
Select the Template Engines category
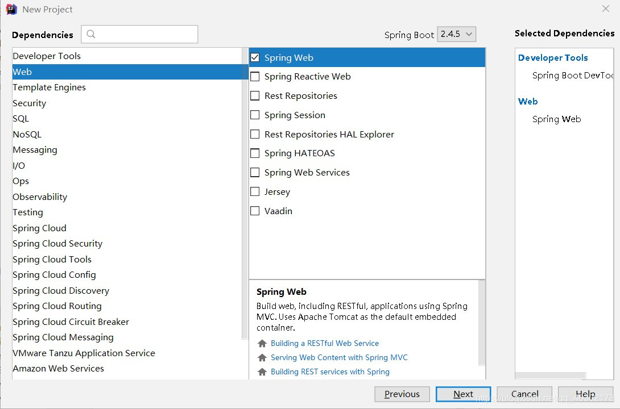(127, 87)
